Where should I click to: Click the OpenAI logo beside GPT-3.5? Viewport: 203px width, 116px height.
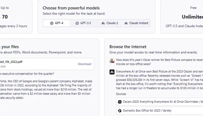pyautogui.click(x=77, y=23)
